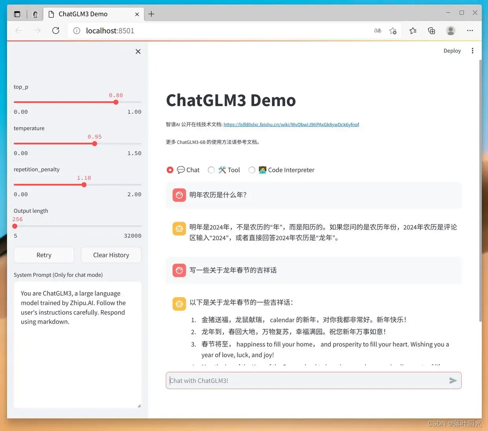Click the temperature slider handle
The height and width of the screenshot is (431, 488).
click(95, 144)
